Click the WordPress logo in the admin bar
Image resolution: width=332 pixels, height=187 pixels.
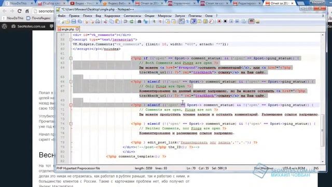tap(5, 26)
